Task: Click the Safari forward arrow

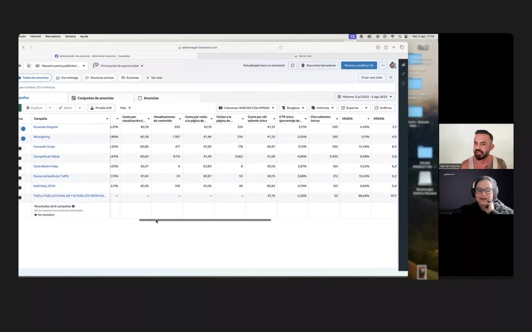Action: 31,47
